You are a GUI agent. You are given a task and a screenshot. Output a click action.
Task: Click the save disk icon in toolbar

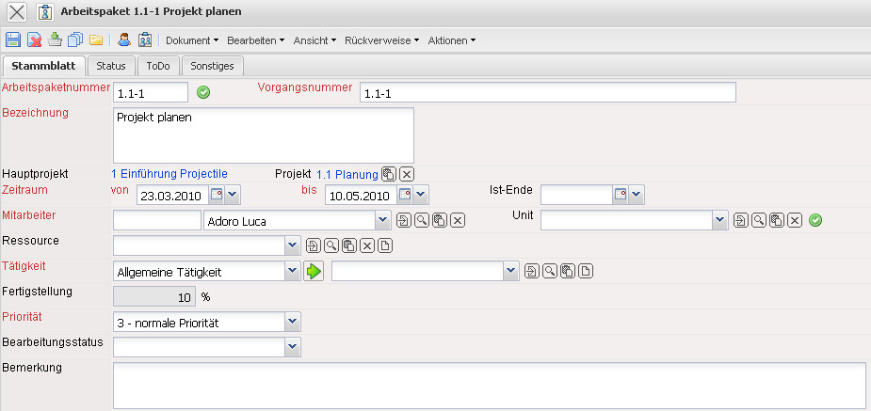tap(13, 40)
